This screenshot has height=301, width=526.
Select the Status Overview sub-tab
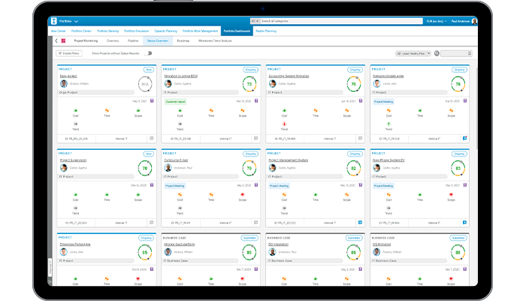click(158, 41)
